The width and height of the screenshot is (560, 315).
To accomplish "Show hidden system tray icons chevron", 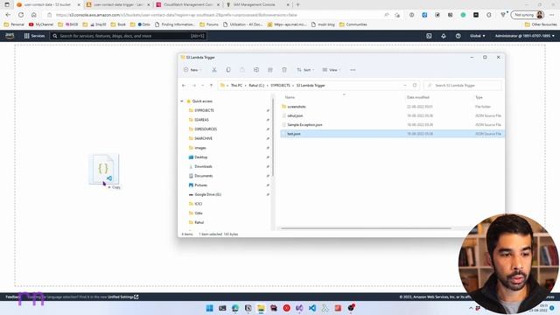I will (471, 308).
